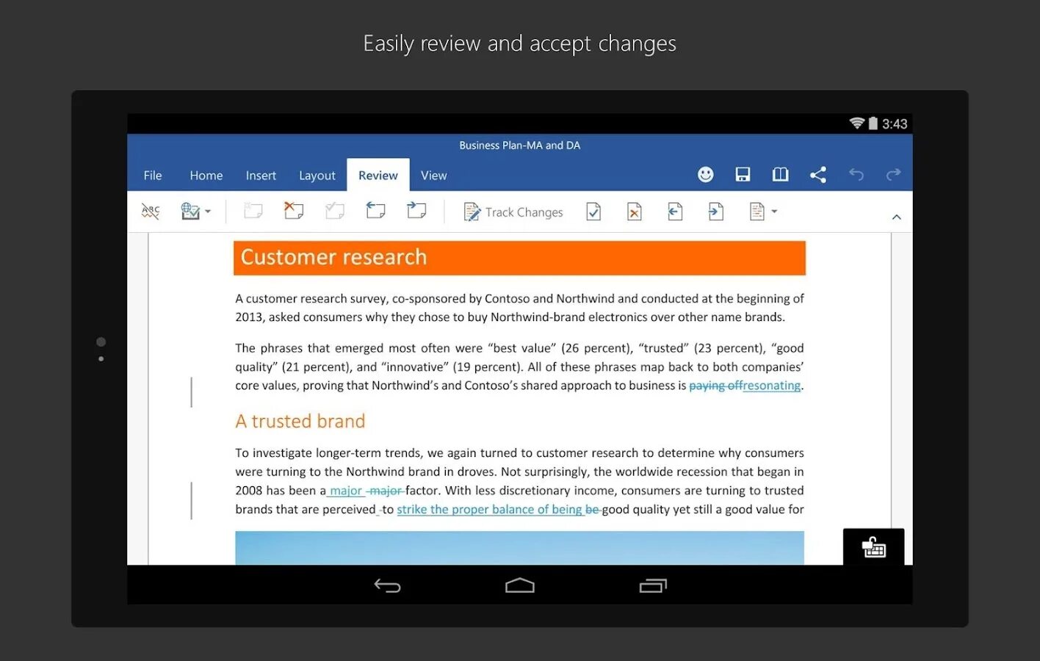Screen dimensions: 1040x661
Task: Switch to the View tab
Action: (434, 176)
